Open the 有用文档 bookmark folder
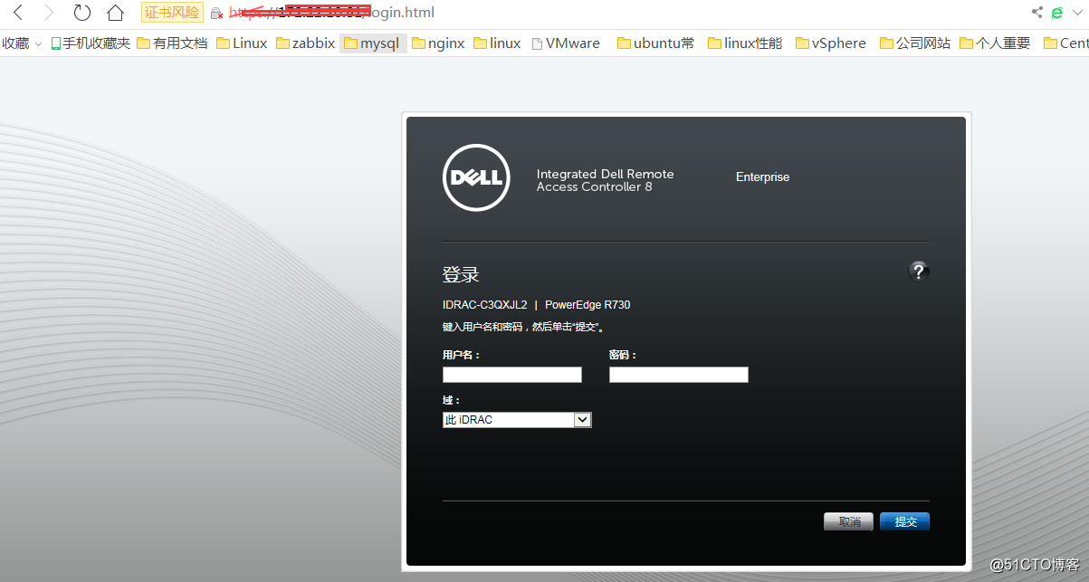 [x=172, y=43]
